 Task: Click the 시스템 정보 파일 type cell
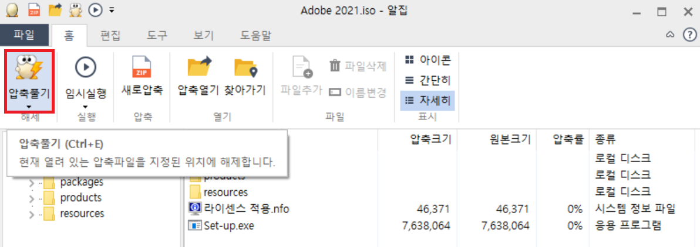pyautogui.click(x=635, y=208)
